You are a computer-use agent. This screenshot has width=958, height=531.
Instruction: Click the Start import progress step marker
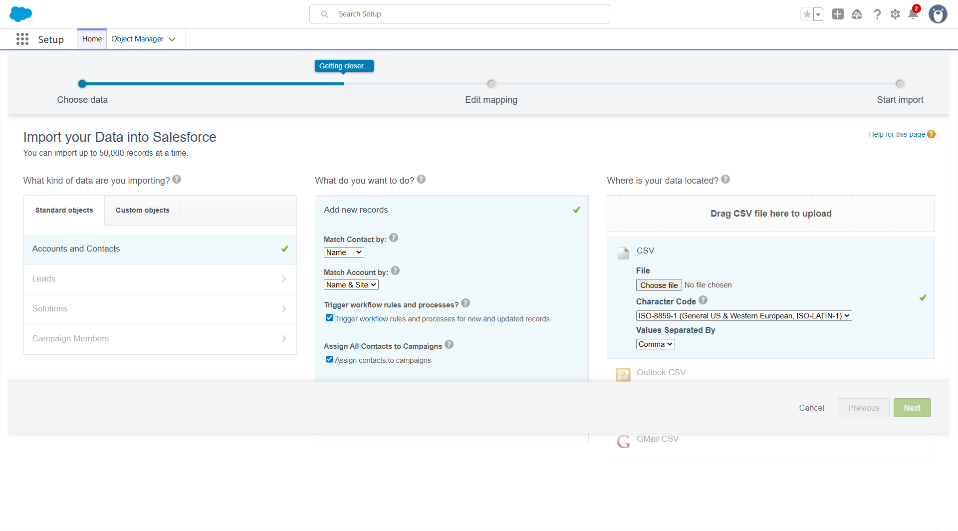point(900,84)
